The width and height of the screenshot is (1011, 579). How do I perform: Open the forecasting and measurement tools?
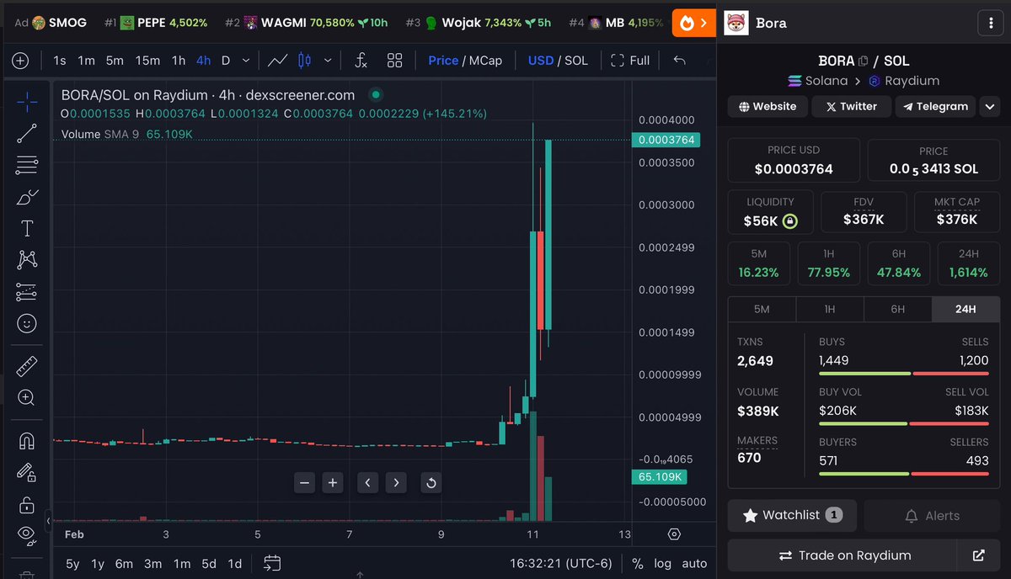pyautogui.click(x=27, y=292)
